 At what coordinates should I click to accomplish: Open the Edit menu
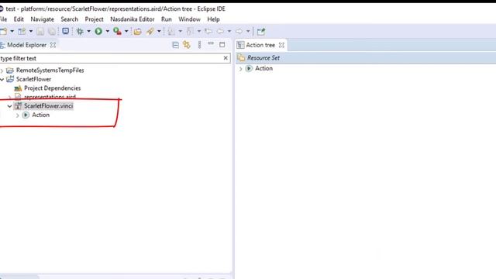point(19,19)
